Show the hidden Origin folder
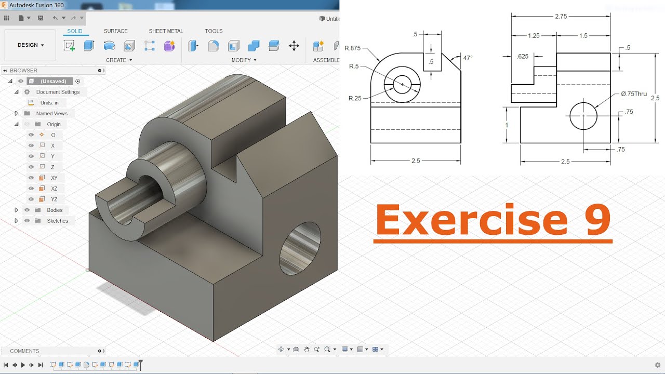Viewport: 665px width, 374px height. (27, 124)
